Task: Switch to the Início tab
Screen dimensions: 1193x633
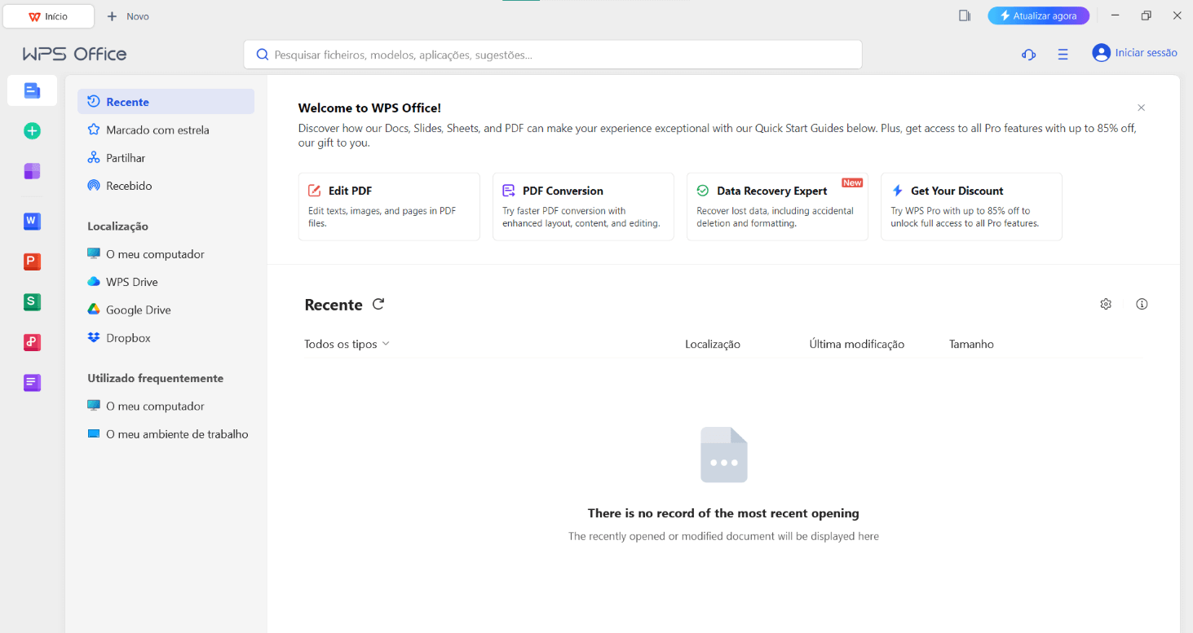Action: click(48, 15)
